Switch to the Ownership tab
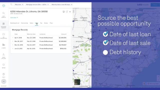 pos(24,23)
